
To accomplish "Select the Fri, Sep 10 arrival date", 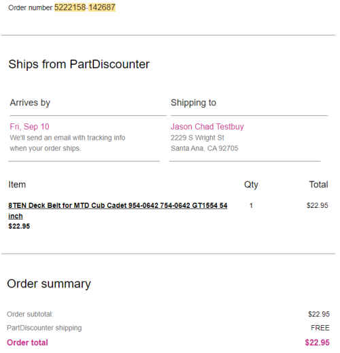I will pyautogui.click(x=29, y=127).
